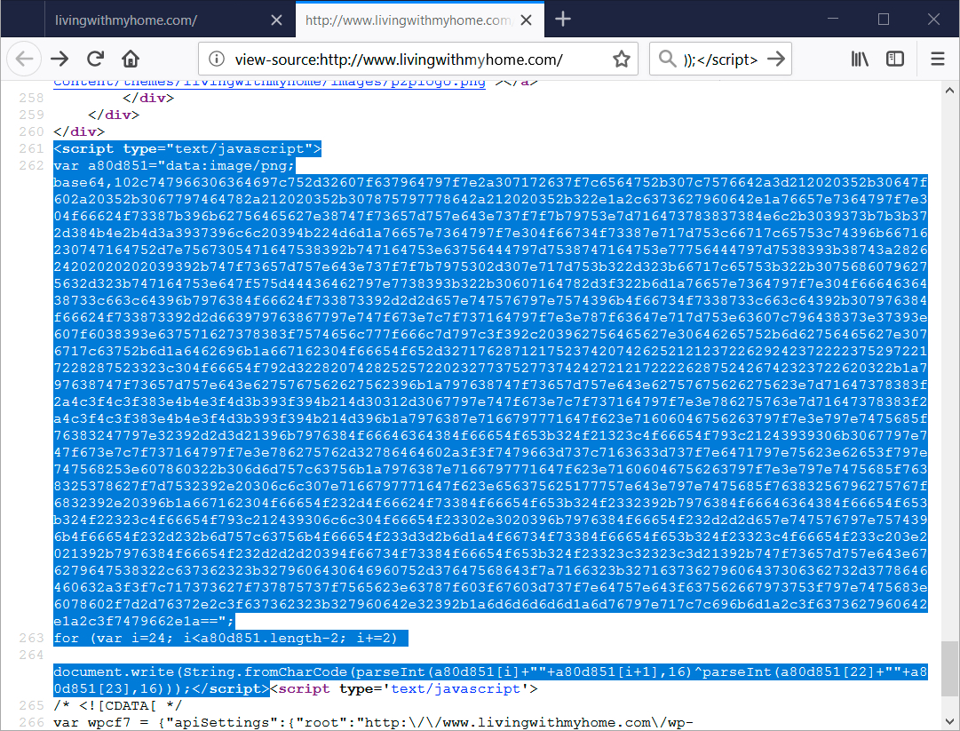Toggle the sidebar view
The width and height of the screenshot is (960, 731).
point(895,60)
